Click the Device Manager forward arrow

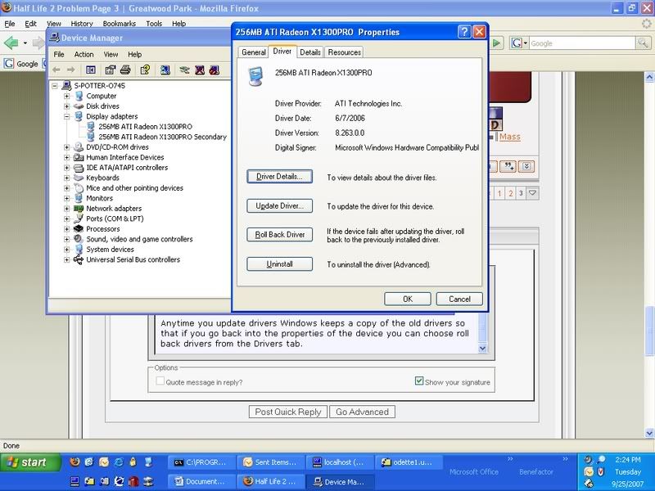(x=71, y=70)
